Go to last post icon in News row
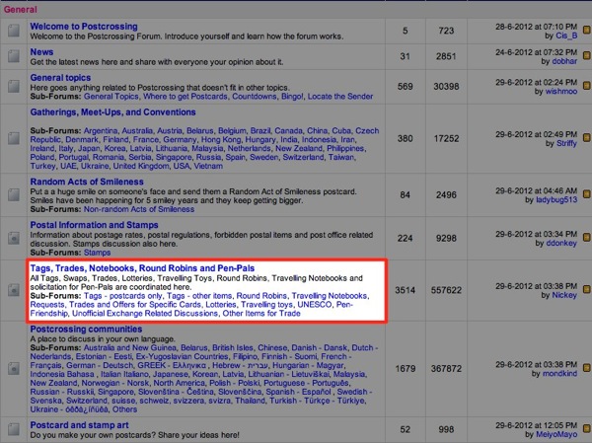The height and width of the screenshot is (443, 592). tap(587, 55)
